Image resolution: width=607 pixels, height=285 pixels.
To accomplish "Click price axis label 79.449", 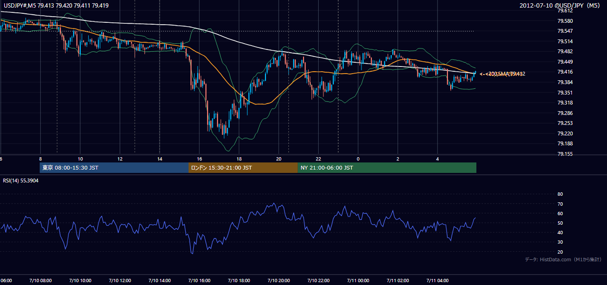I will (x=565, y=62).
